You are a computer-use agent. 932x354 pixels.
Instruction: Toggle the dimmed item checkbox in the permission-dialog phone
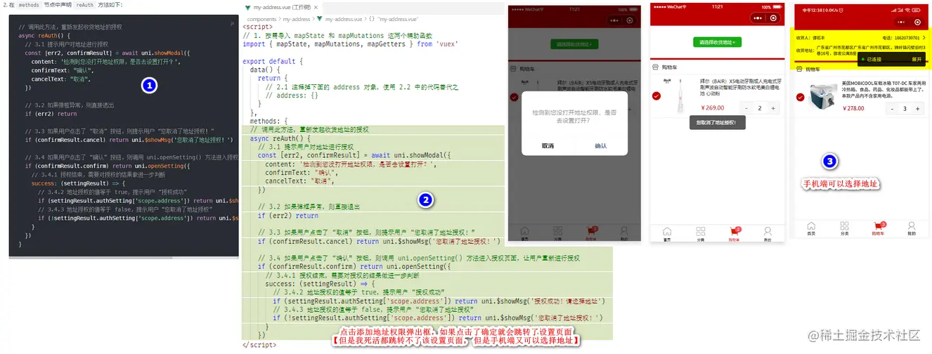pos(514,97)
